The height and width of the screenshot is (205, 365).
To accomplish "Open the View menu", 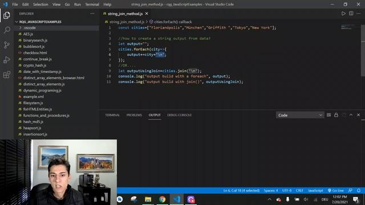I will [x=56, y=5].
